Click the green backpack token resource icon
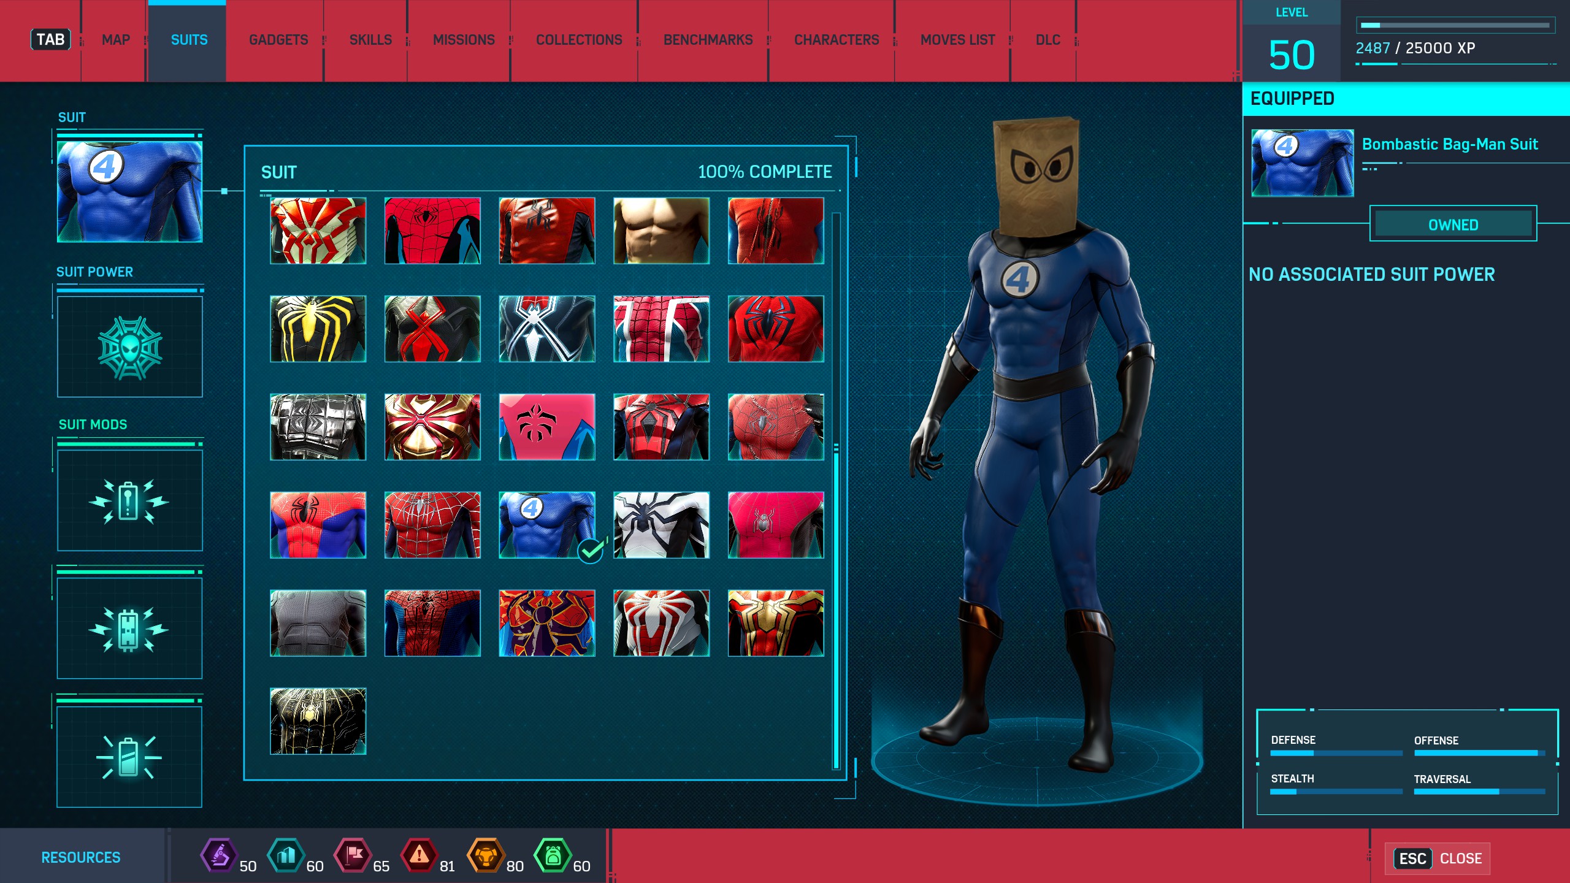Screen dimensions: 1570x883 [x=553, y=855]
